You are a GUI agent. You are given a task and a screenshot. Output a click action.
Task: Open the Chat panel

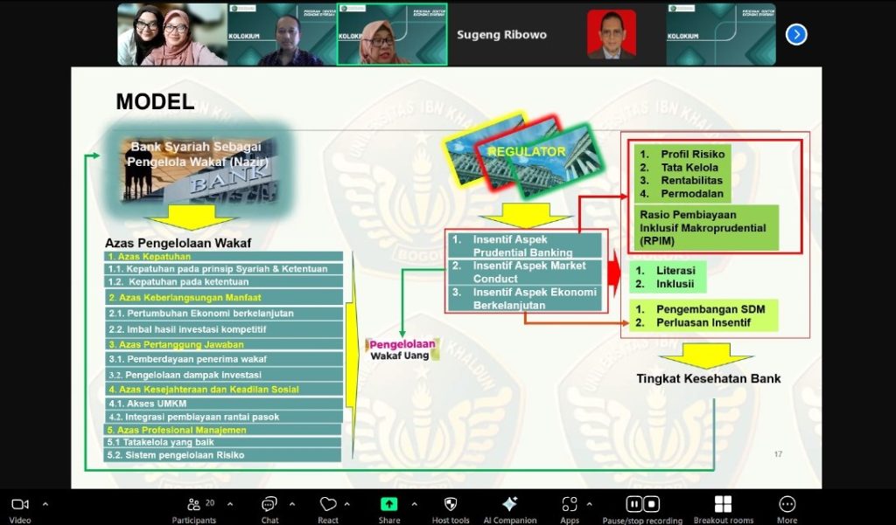(269, 505)
